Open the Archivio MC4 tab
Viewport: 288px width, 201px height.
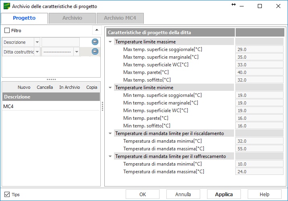point(120,18)
